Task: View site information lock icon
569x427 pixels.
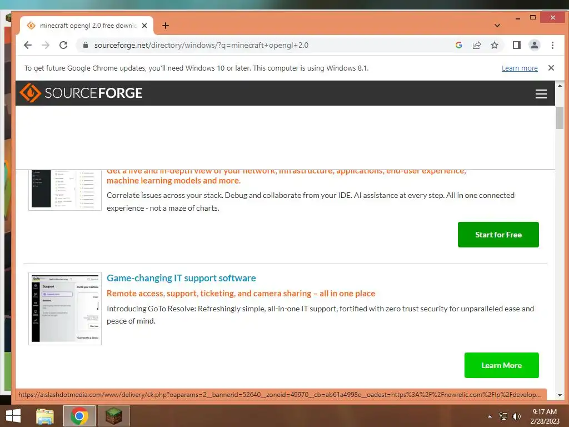Action: point(85,45)
